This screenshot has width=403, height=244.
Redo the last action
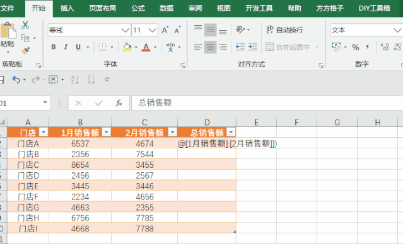pyautogui.click(x=35, y=80)
